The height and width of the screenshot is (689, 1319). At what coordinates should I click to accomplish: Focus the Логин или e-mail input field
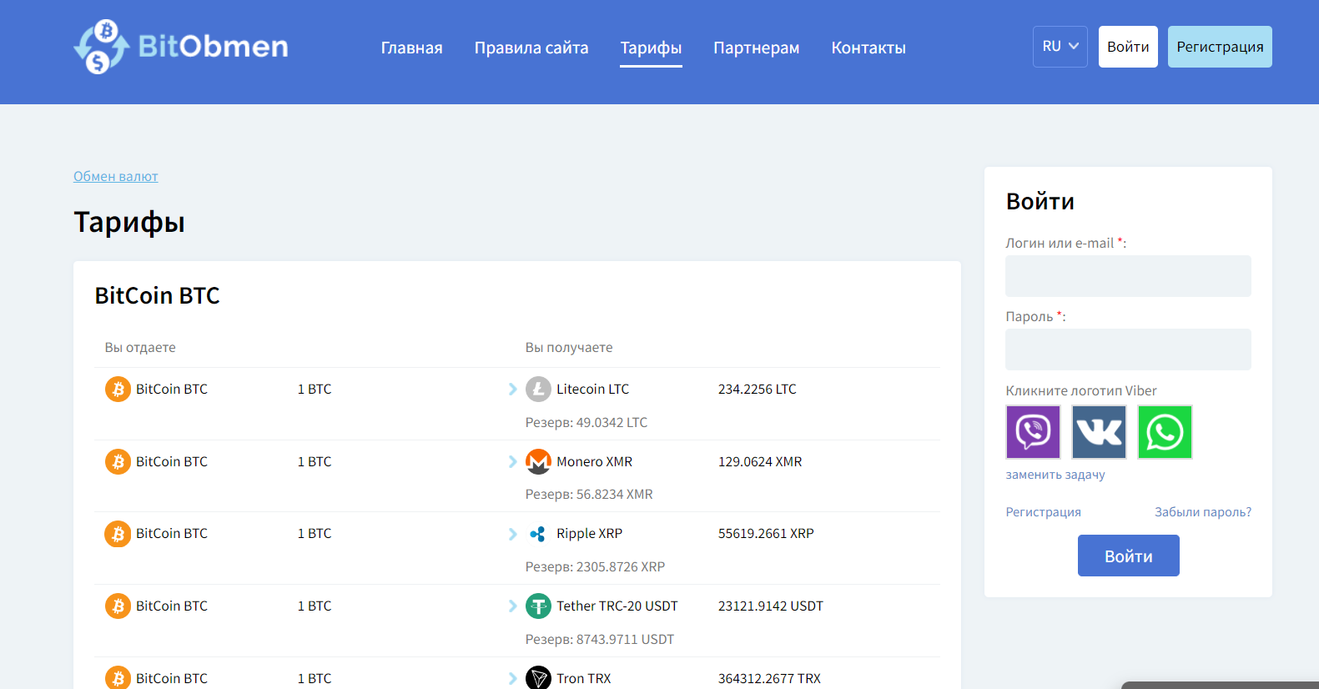1128,276
